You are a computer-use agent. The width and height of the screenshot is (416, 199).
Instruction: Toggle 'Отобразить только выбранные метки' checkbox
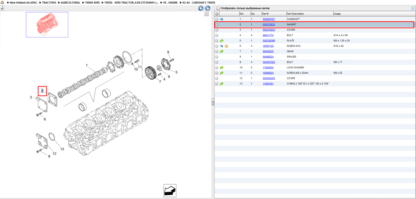click(x=218, y=8)
